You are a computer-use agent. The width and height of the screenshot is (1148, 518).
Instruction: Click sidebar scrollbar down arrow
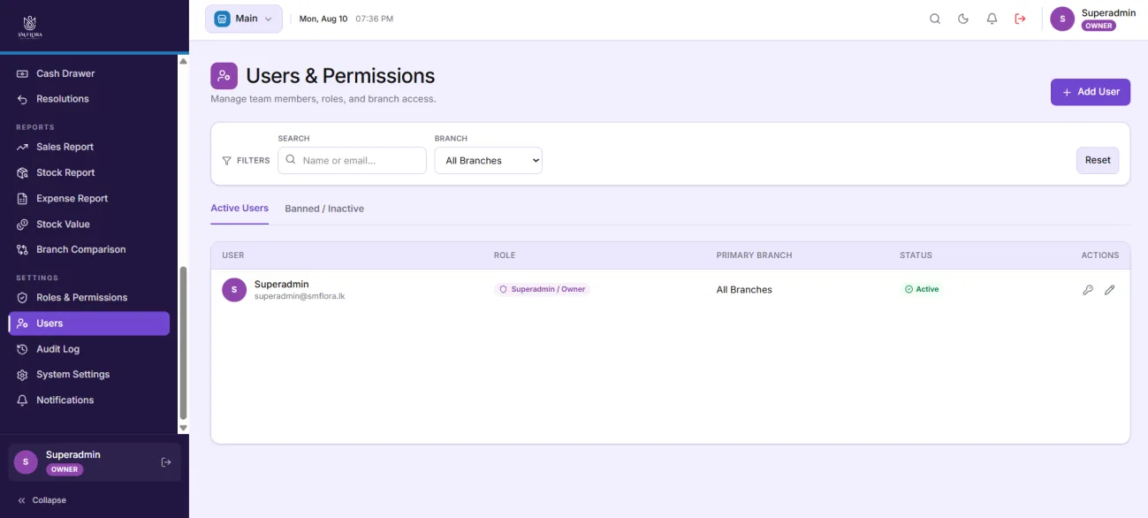click(183, 428)
